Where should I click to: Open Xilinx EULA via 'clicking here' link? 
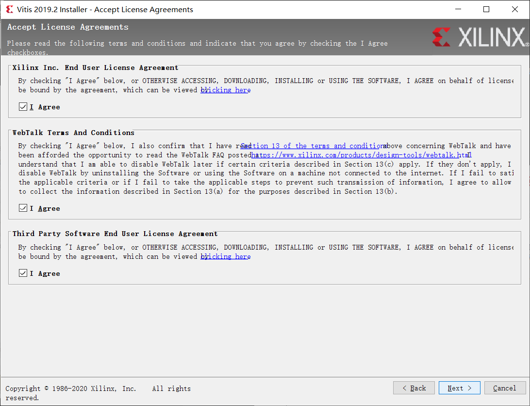point(226,90)
